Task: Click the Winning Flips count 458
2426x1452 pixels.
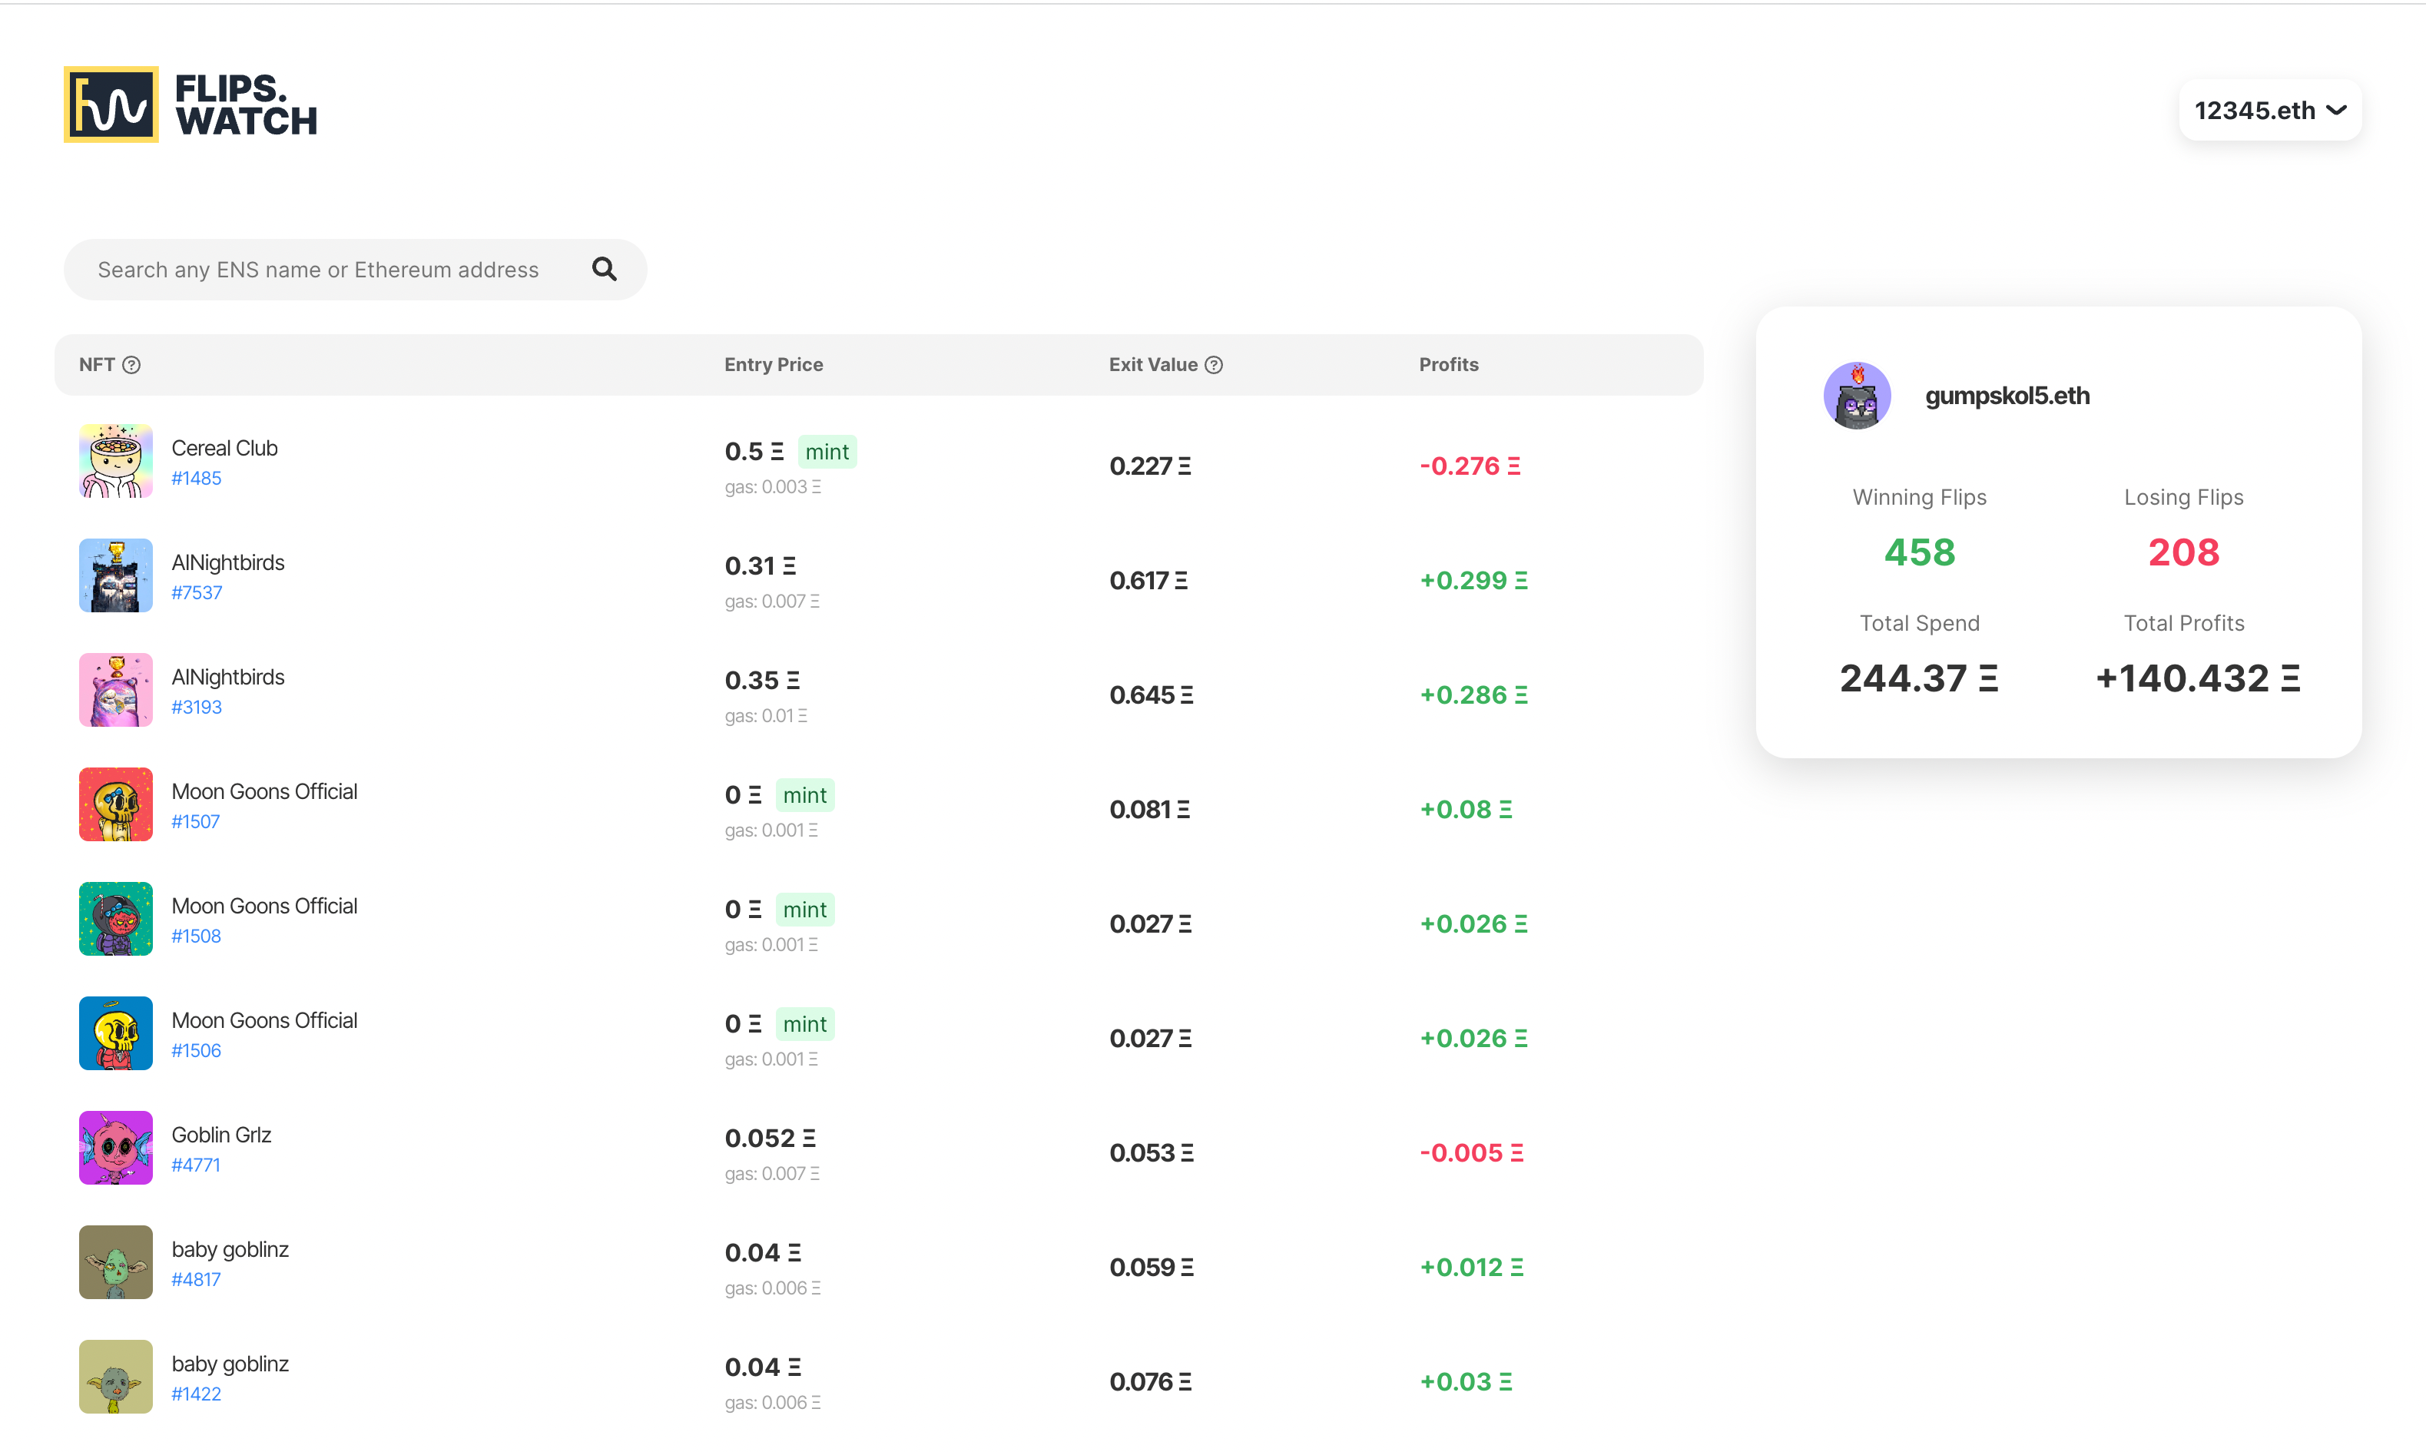Action: (x=1919, y=553)
